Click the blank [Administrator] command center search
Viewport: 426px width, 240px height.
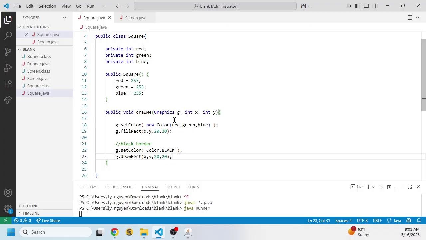pos(215,6)
